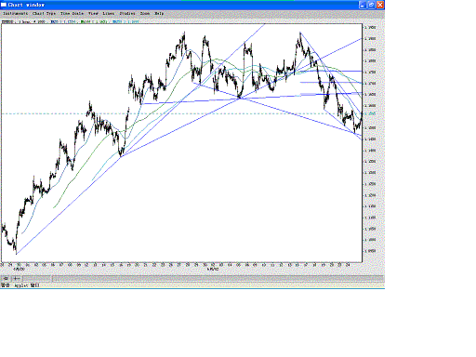Minimize the Chart window
The image size is (476, 357).
(x=363, y=5)
